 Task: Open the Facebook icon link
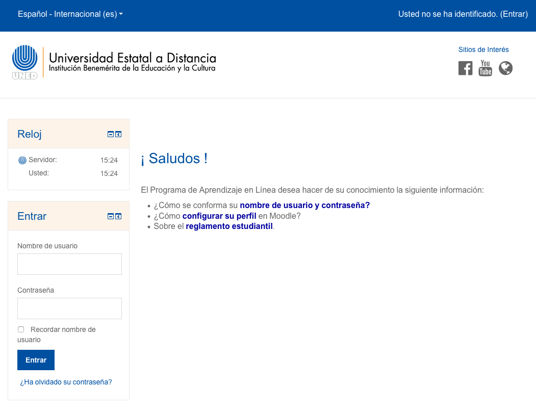465,68
